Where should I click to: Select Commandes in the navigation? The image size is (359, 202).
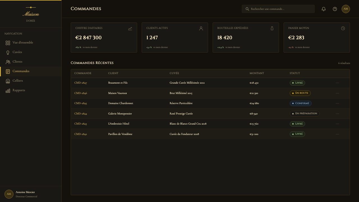(x=31, y=71)
